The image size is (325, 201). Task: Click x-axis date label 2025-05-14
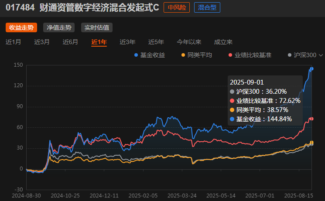[221, 196]
